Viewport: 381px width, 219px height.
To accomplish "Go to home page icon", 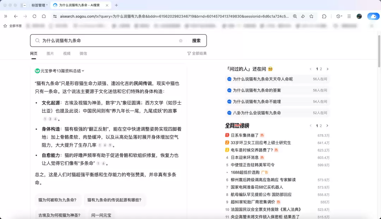I will coord(44,16).
